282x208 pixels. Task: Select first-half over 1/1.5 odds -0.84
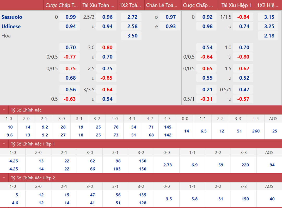[x=243, y=17]
